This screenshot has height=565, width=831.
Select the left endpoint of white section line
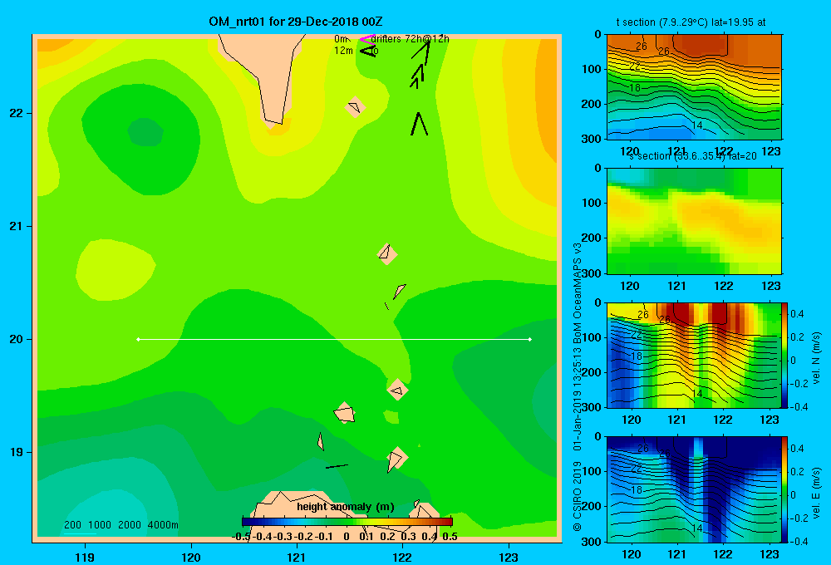point(138,339)
